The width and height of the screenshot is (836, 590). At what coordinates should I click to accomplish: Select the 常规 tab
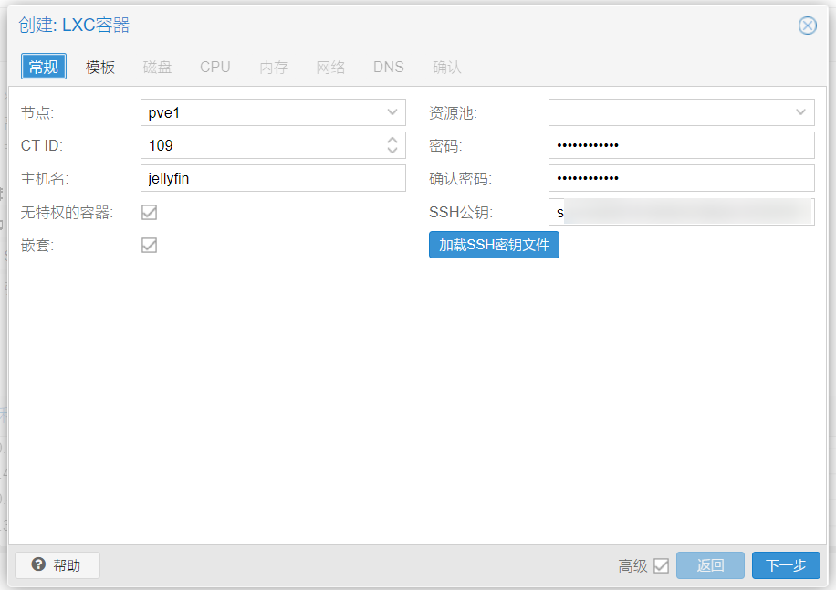click(x=43, y=66)
